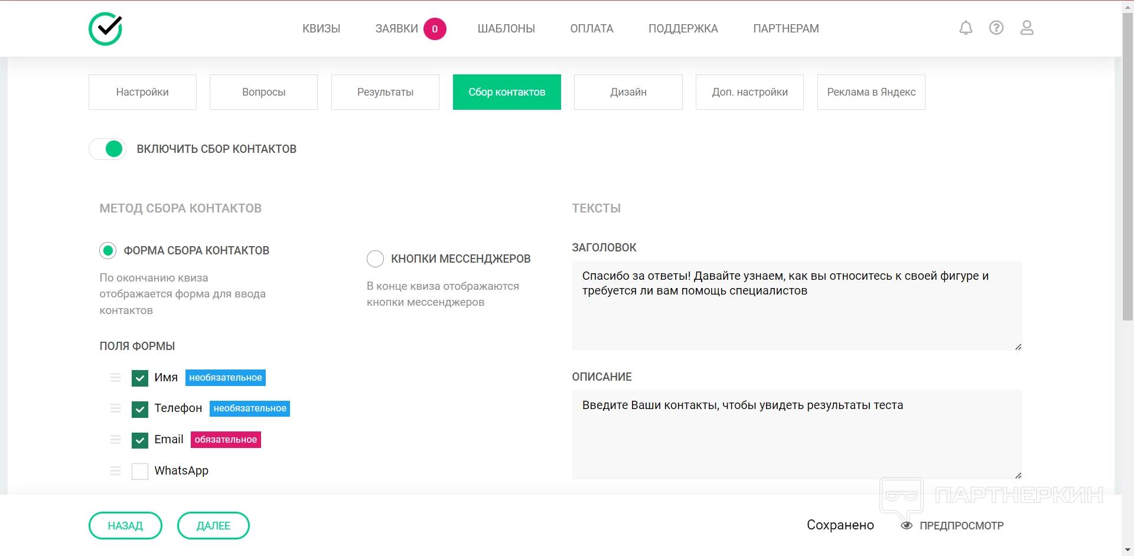Toggle the Имя необязательное badge
The width and height of the screenshot is (1134, 556).
tap(226, 378)
